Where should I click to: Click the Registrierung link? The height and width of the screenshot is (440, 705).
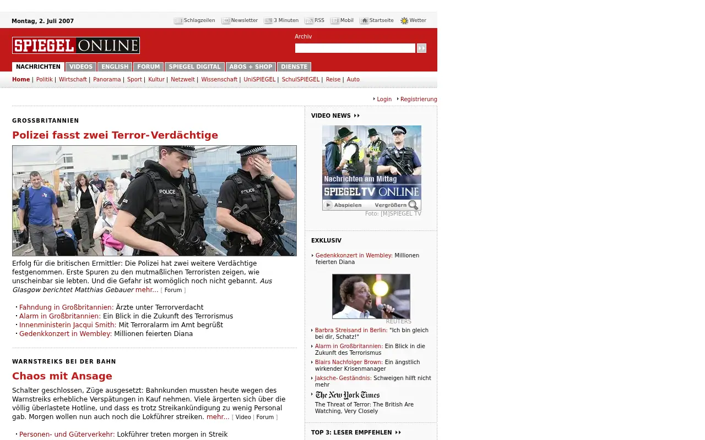[x=419, y=100]
